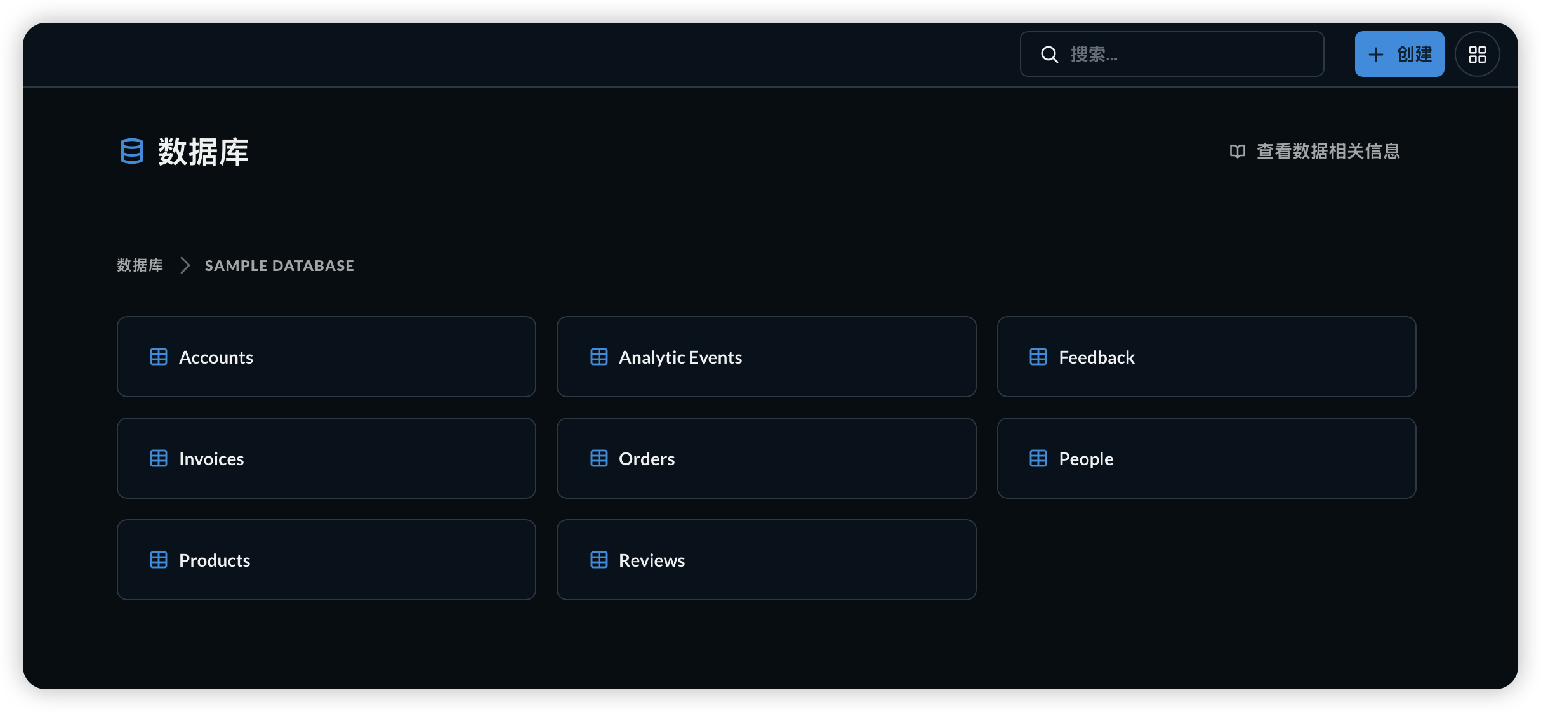Open the Orders table card
This screenshot has height=712, width=1541.
pyautogui.click(x=766, y=458)
